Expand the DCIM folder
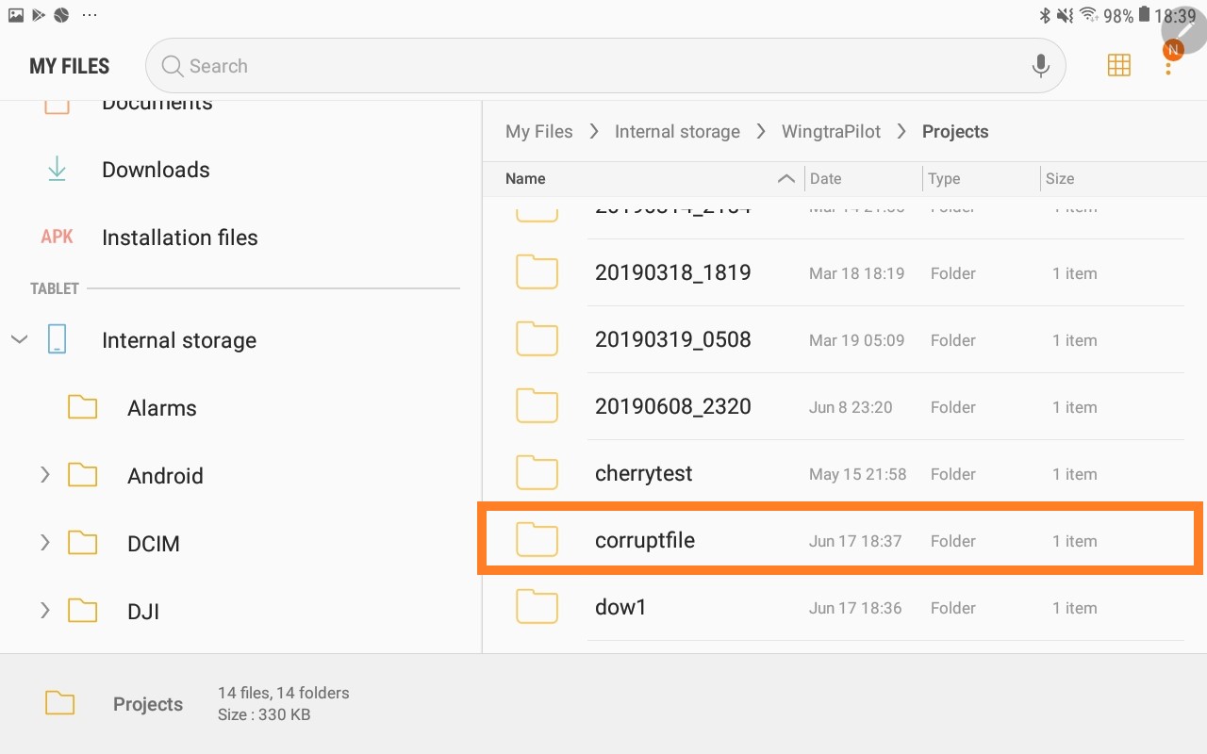Image resolution: width=1207 pixels, height=754 pixels. click(44, 543)
